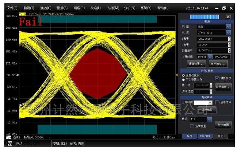Image resolution: width=237 pixels, height=149 pixels.
Task: Select the 手动设置比例 radio button
Action: (183, 79)
